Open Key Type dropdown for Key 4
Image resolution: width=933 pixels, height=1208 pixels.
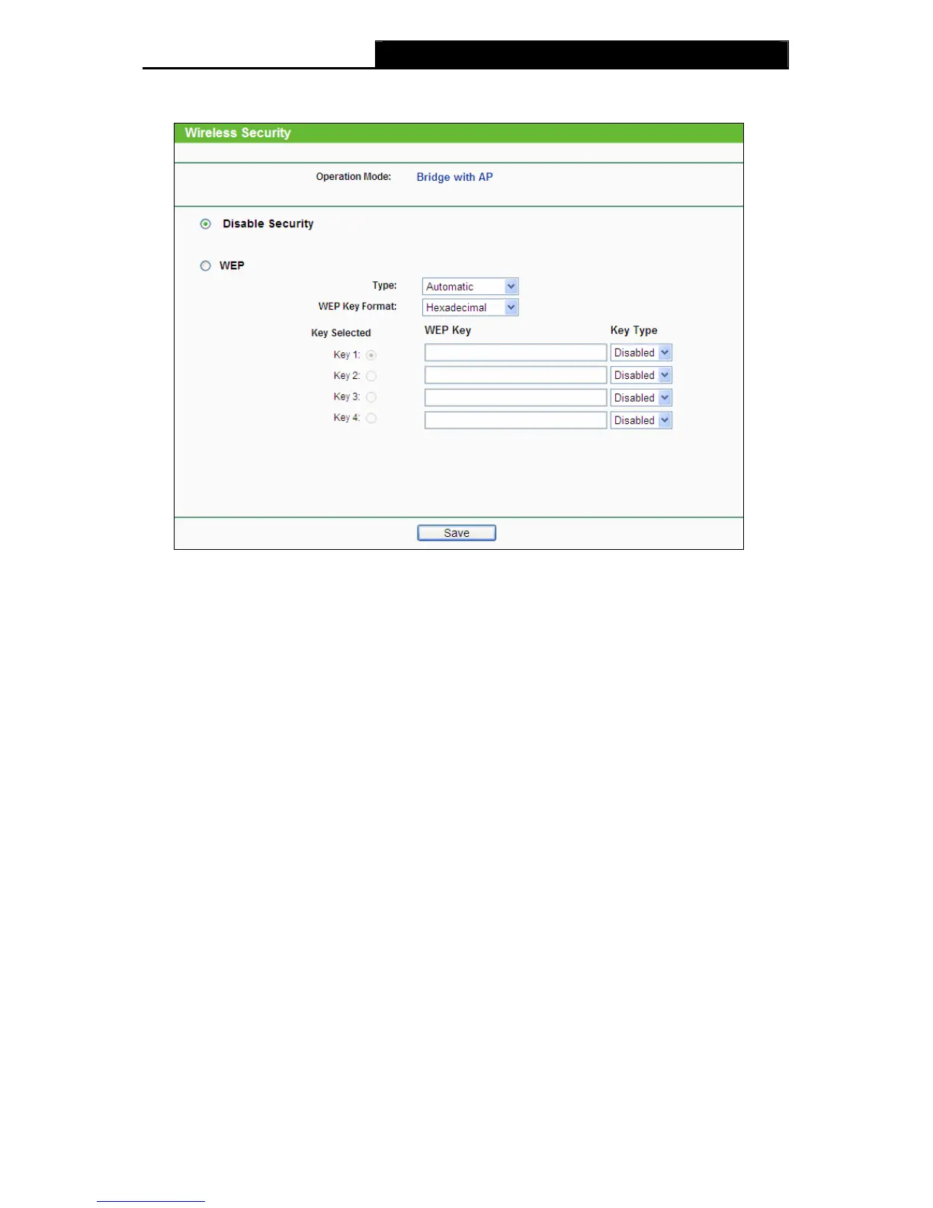pyautogui.click(x=641, y=420)
